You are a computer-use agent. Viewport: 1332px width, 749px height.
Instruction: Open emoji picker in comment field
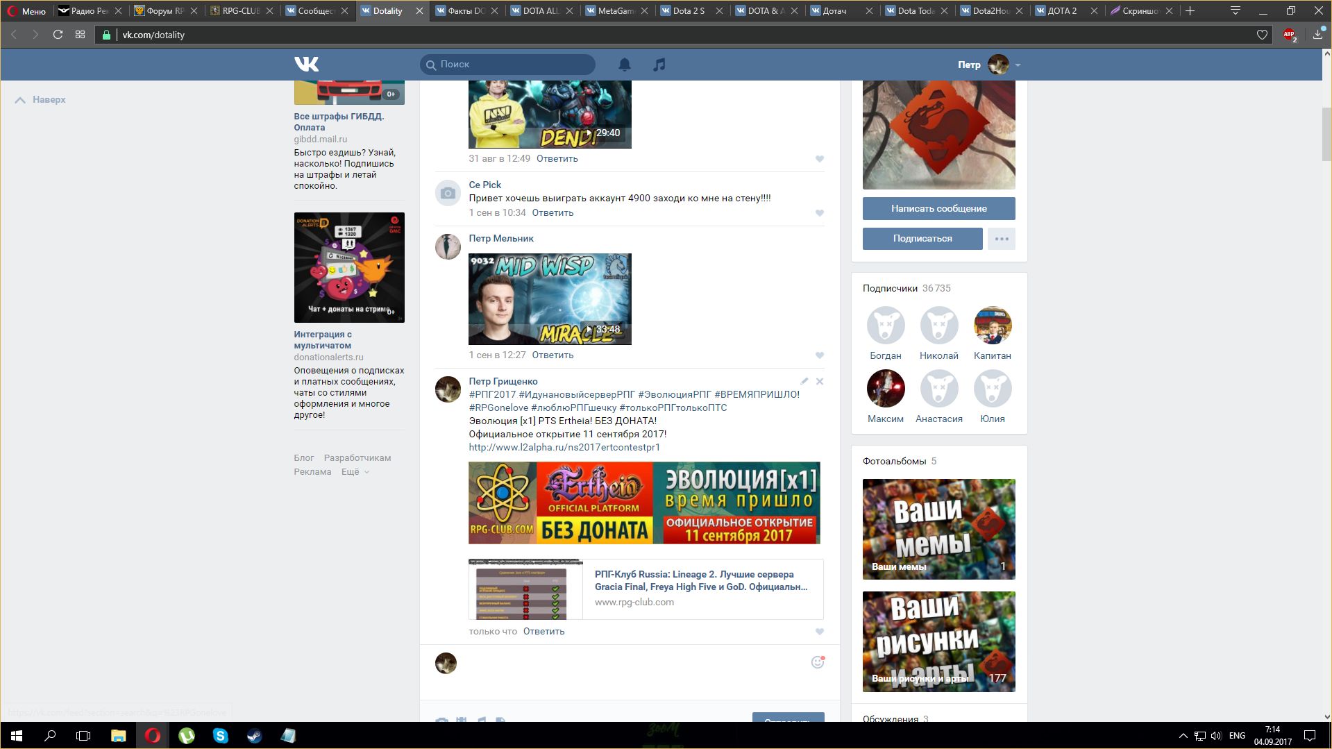pyautogui.click(x=818, y=662)
